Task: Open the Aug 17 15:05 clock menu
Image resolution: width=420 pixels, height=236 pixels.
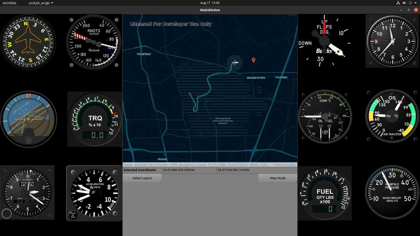Action: pos(210,3)
